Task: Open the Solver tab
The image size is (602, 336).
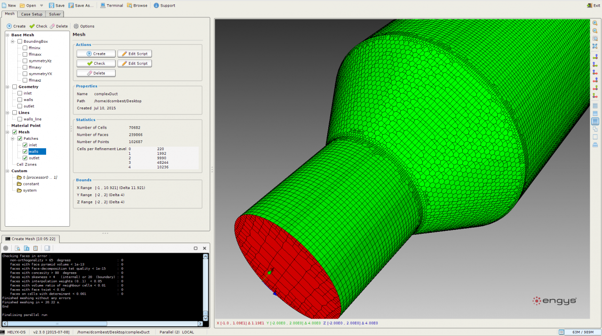Action: (55, 14)
